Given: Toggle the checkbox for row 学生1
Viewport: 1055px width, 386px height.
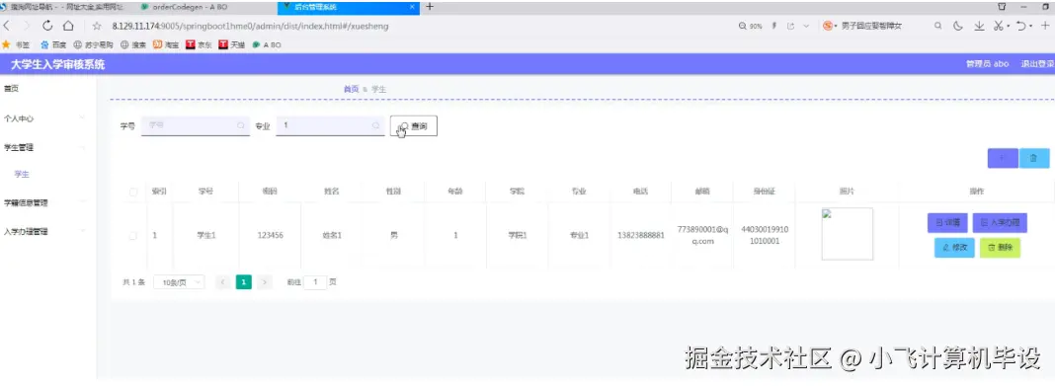Looking at the screenshot, I should (133, 236).
